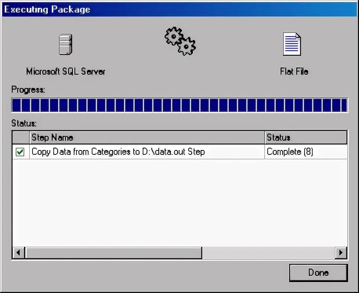This screenshot has height=293, width=359.
Task: Click the green checkmark step status icon
Action: click(20, 152)
